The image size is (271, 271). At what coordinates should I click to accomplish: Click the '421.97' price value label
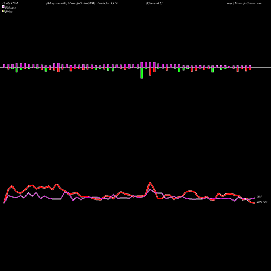[x=262, y=202]
